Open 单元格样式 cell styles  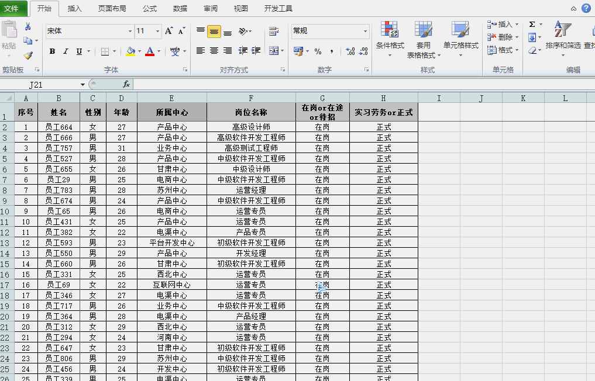point(460,39)
